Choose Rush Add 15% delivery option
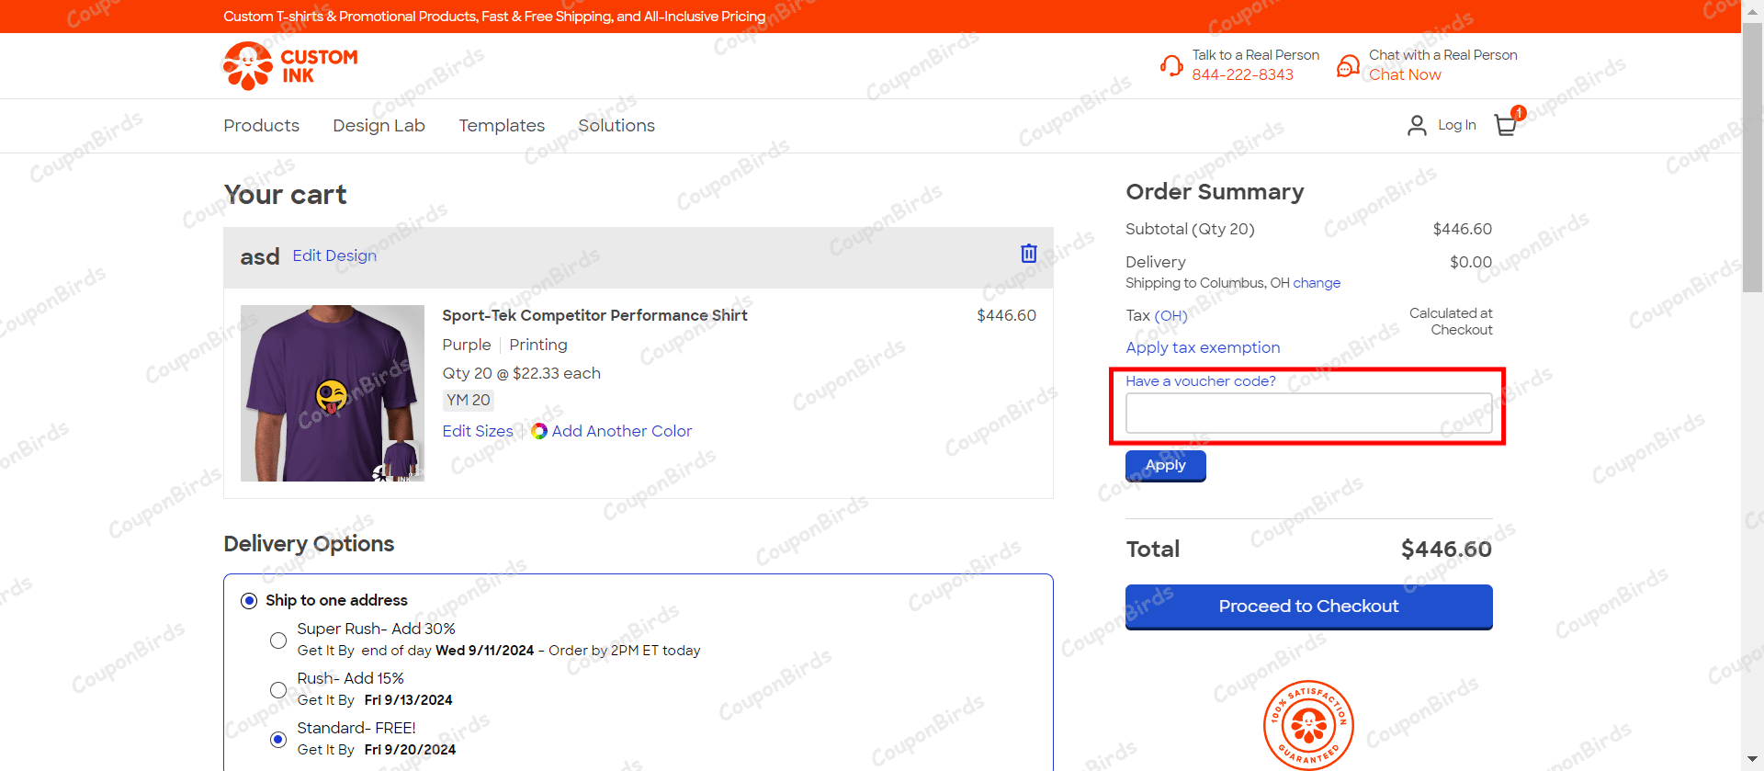This screenshot has width=1764, height=771. [278, 689]
